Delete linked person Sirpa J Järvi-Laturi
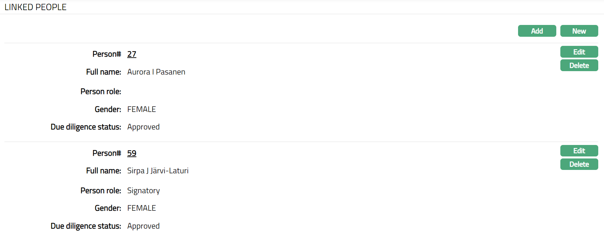Screen dimensions: 604x236 (579, 164)
